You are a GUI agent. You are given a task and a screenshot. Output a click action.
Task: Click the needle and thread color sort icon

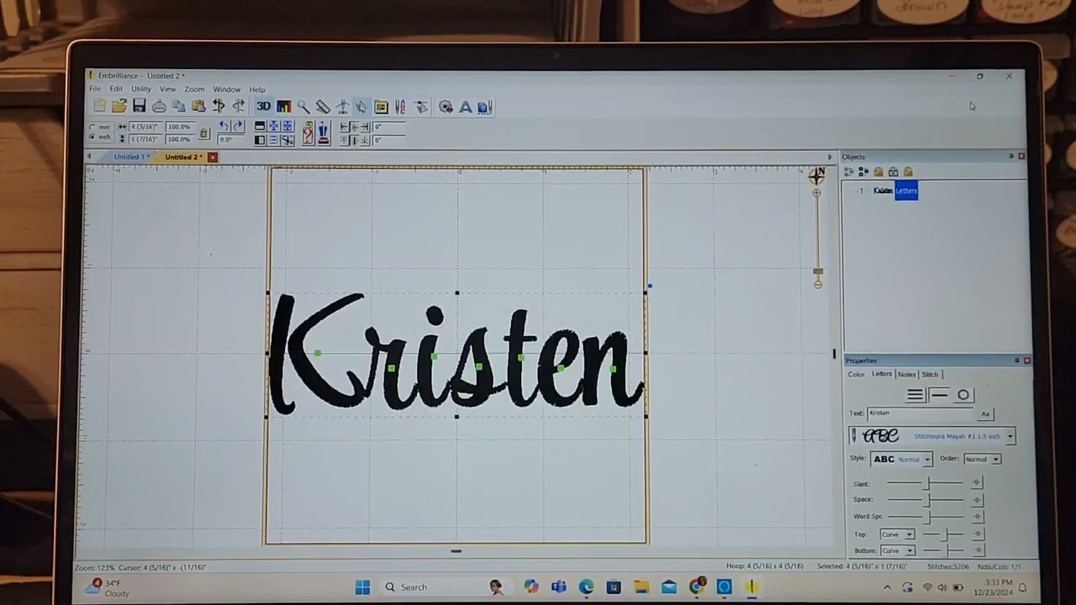pyautogui.click(x=400, y=107)
